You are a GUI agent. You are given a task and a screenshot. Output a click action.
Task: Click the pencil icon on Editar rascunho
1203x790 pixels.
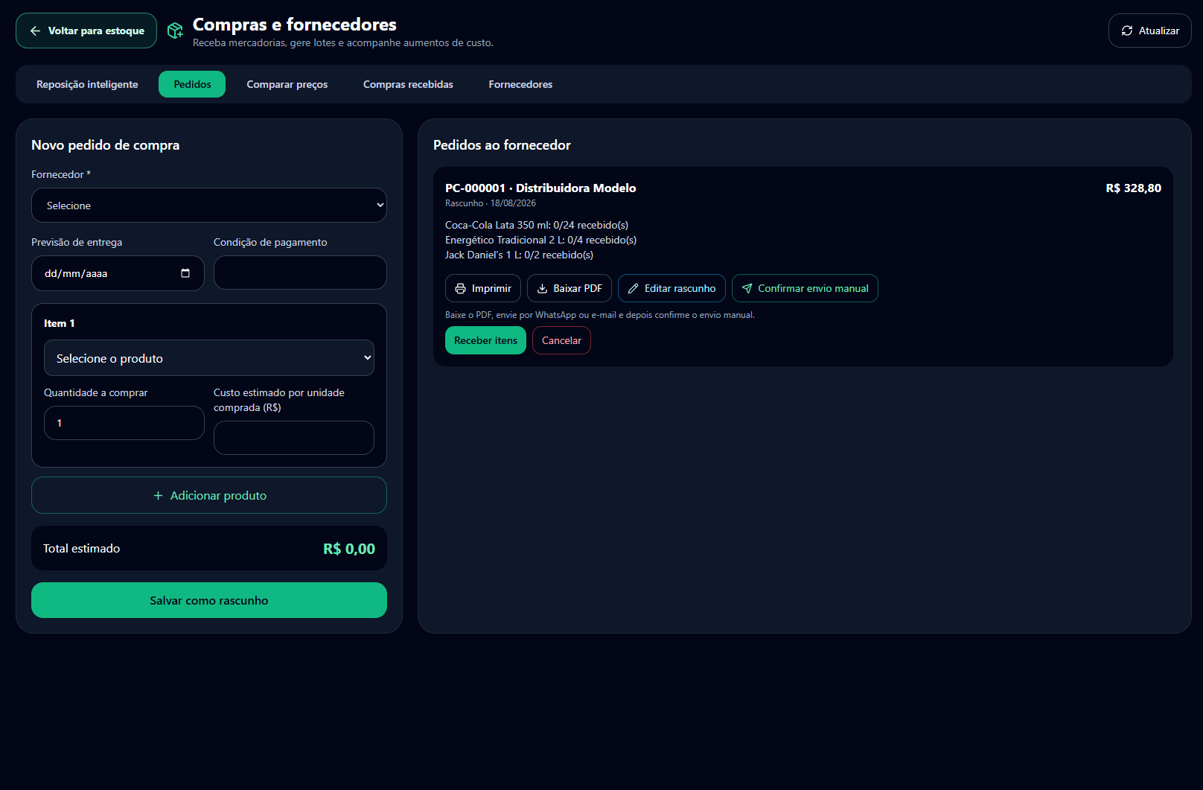633,288
